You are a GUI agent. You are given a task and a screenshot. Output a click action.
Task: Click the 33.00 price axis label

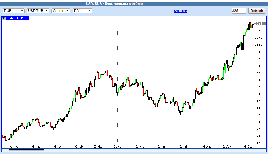[259, 122]
